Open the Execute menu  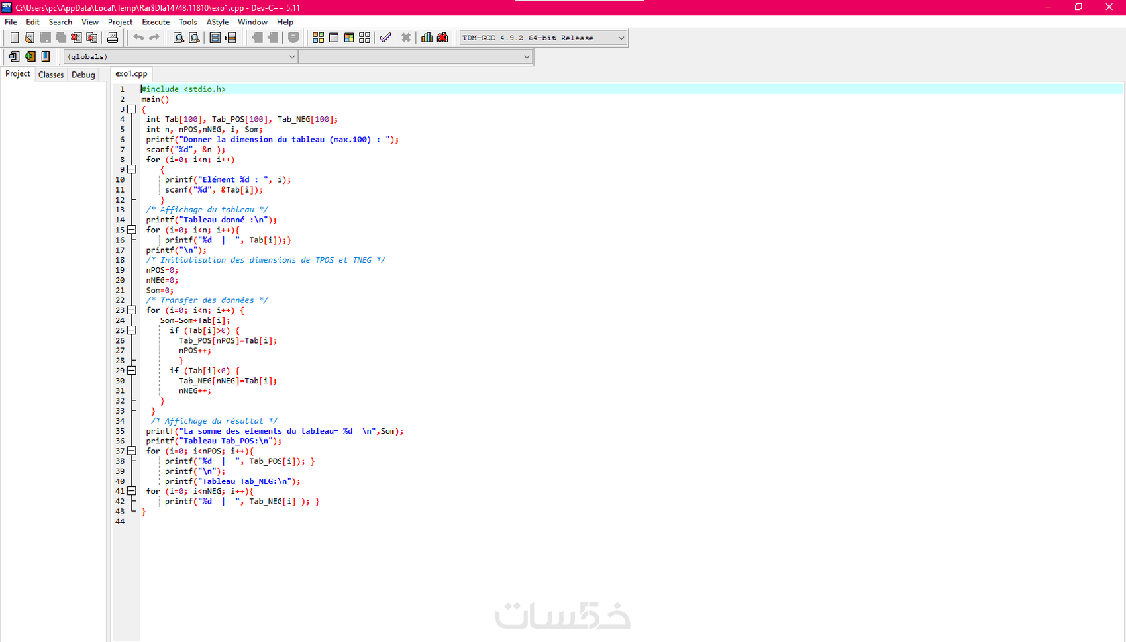click(155, 22)
